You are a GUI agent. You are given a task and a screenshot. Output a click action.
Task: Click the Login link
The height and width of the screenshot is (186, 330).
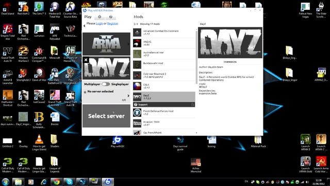(x=100, y=23)
